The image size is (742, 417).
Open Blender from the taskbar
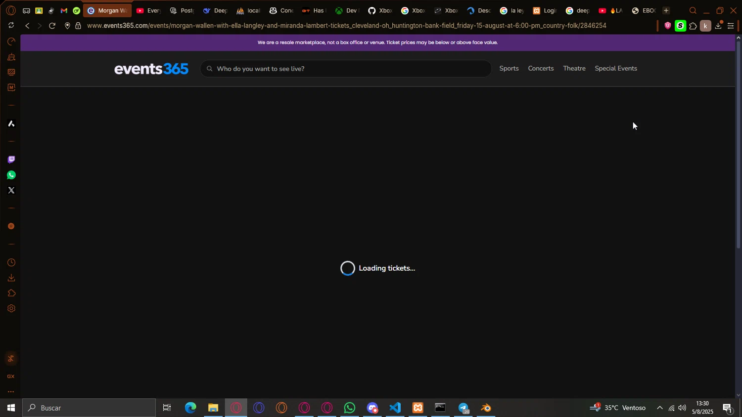(486, 408)
